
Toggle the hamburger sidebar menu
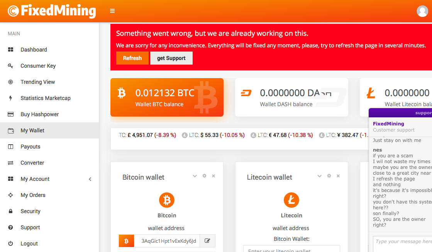(x=112, y=11)
